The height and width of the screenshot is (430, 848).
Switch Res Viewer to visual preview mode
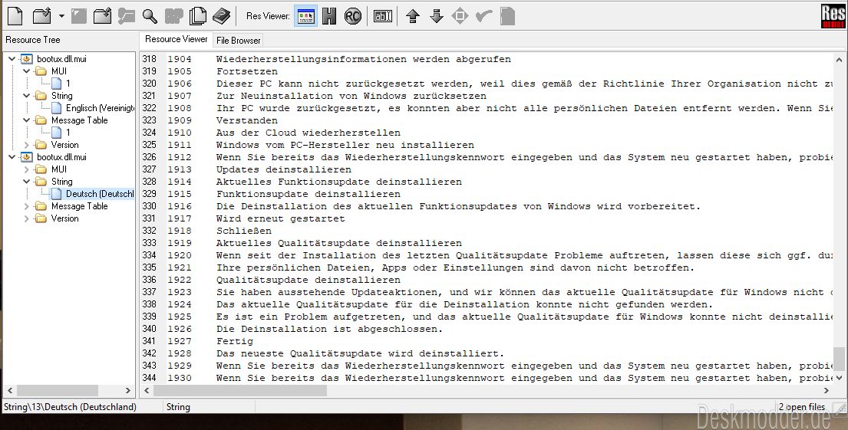(x=306, y=16)
